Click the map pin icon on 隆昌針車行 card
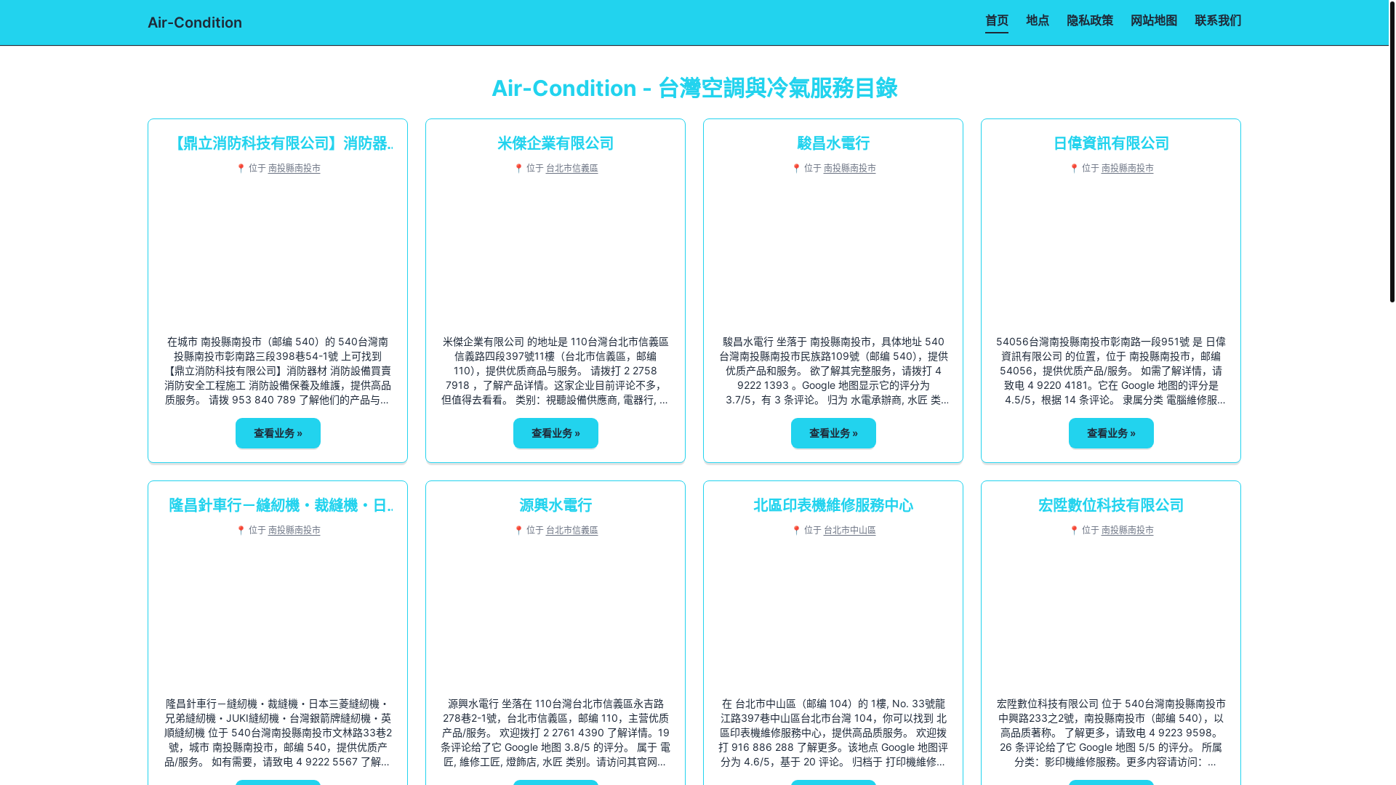The width and height of the screenshot is (1396, 785). tap(241, 530)
